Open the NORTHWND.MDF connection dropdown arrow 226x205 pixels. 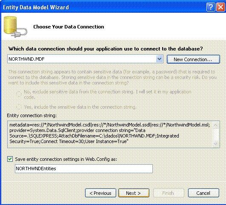(x=160, y=59)
